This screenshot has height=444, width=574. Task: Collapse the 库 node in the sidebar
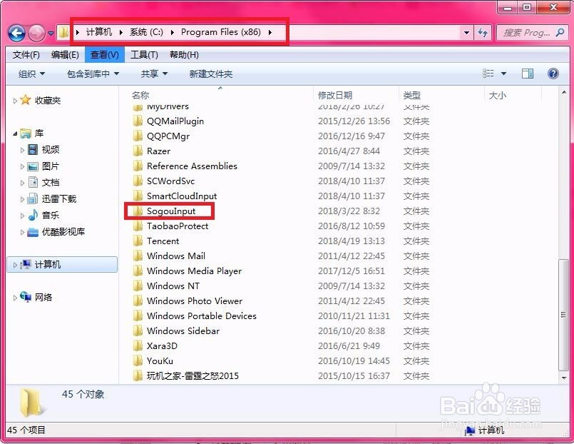tap(15, 133)
